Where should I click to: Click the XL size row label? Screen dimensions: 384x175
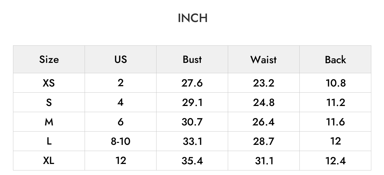click(x=49, y=161)
